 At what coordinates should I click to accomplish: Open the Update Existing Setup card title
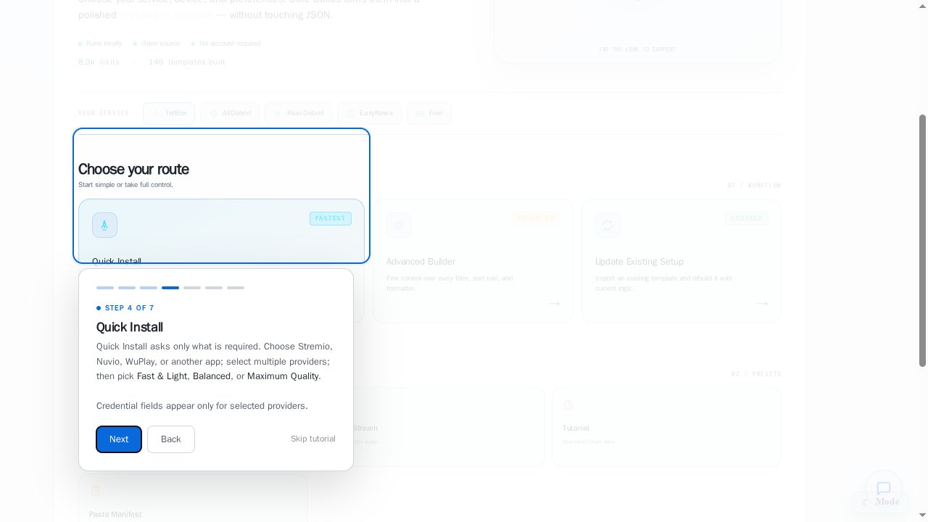coord(639,262)
